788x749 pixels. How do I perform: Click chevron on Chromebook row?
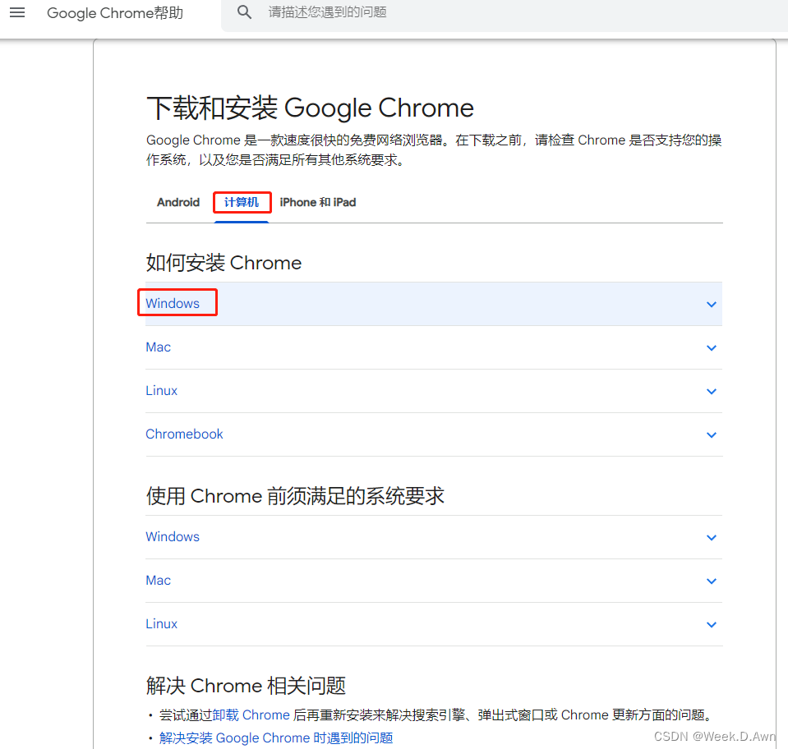[711, 435]
